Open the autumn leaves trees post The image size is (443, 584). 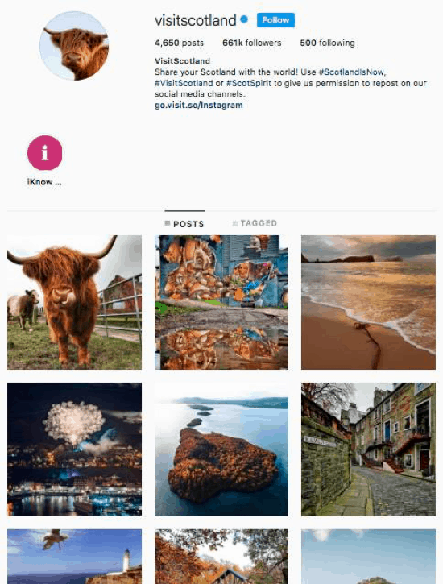(x=221, y=557)
